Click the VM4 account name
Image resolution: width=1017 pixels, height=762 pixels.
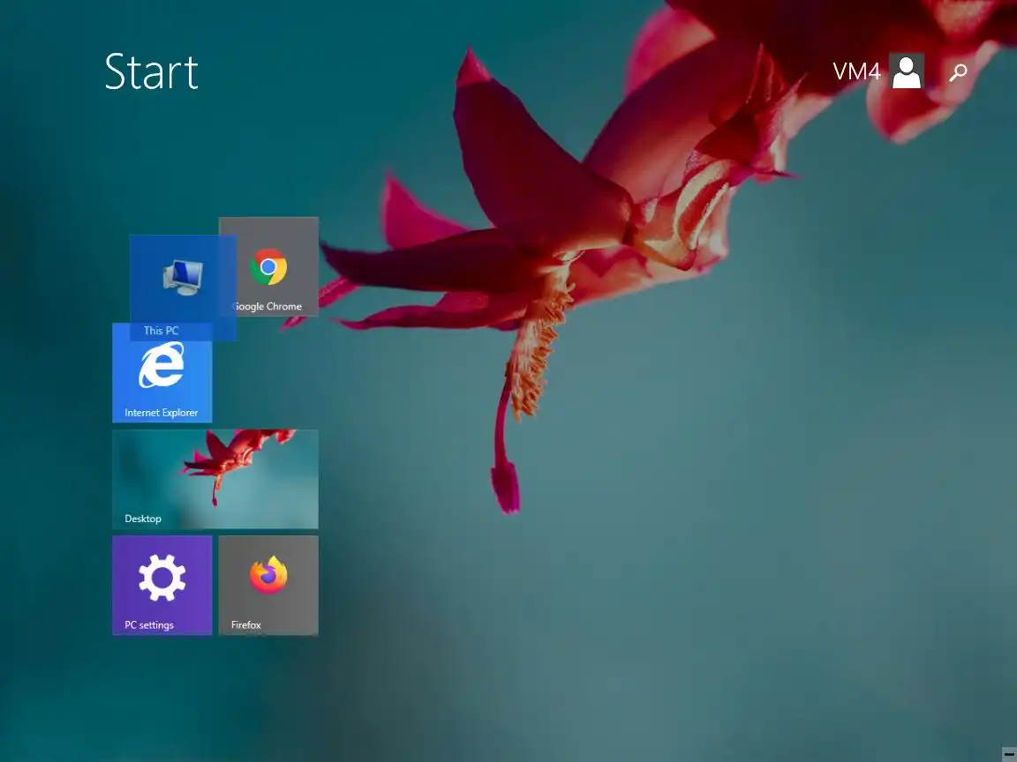coord(856,72)
